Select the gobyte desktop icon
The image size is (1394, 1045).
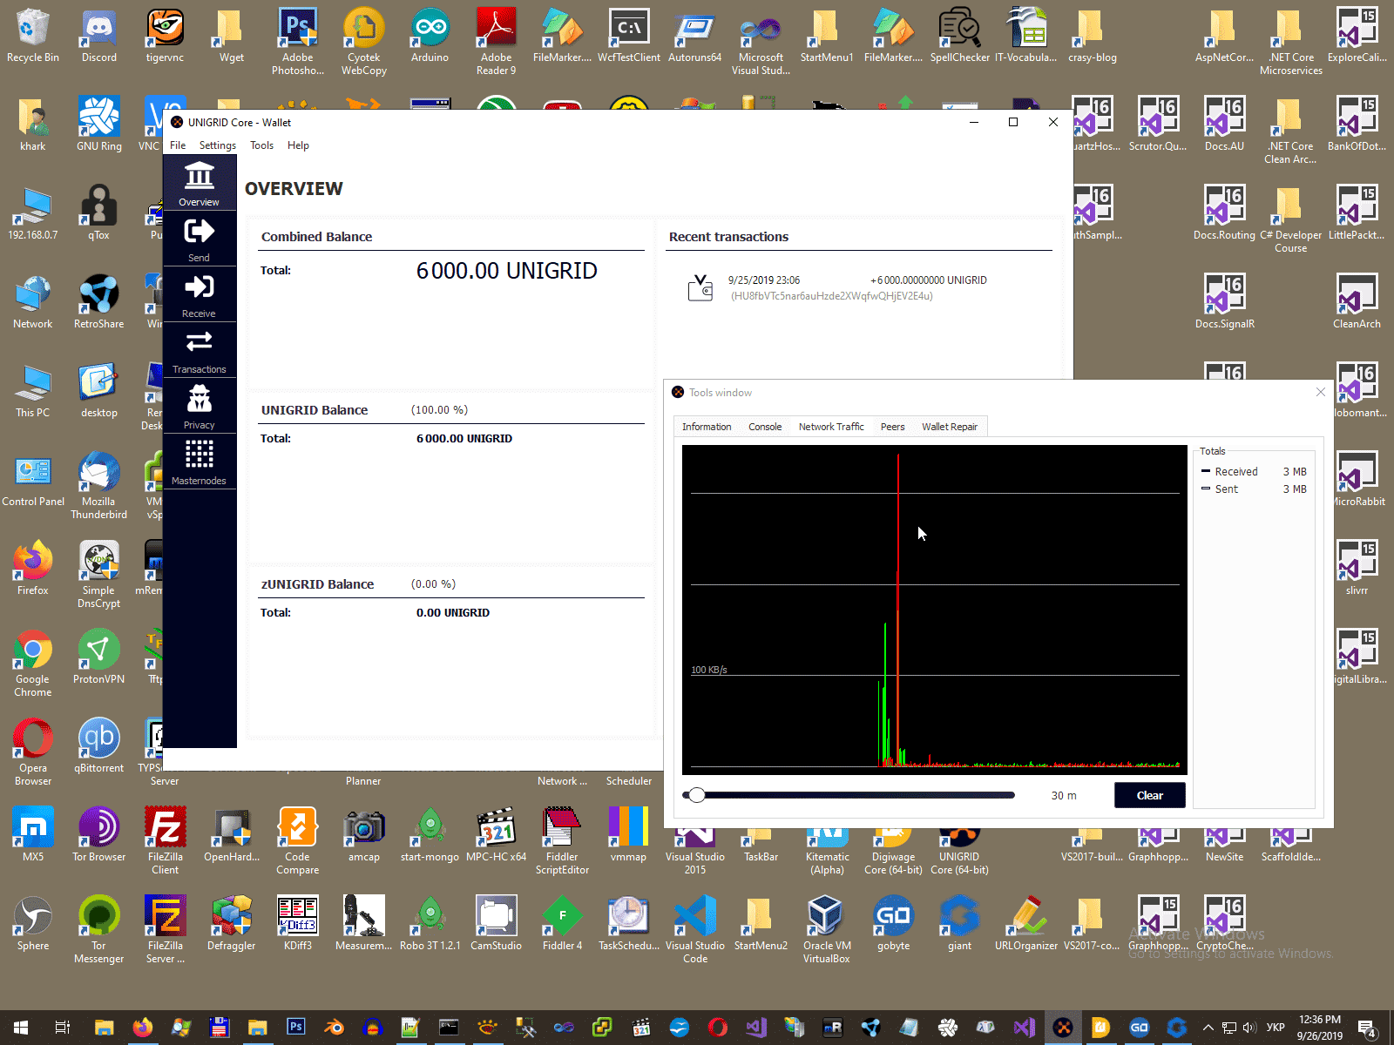894,924
